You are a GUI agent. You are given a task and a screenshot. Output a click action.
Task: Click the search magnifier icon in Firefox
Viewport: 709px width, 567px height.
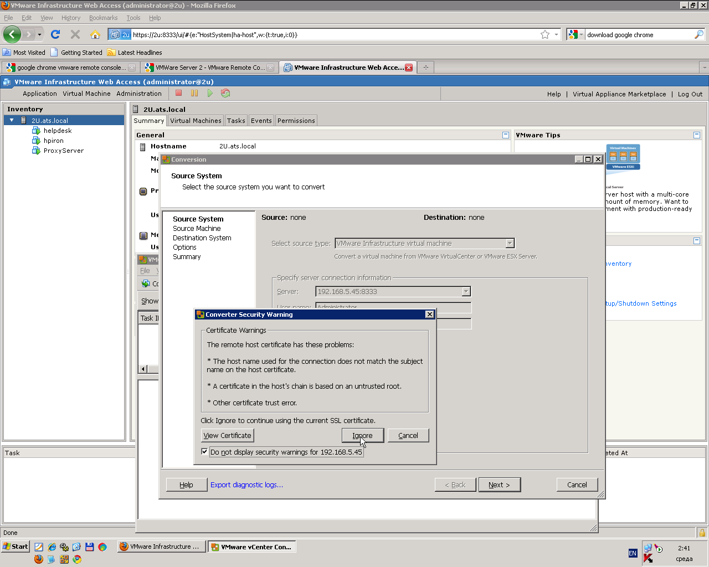pyautogui.click(x=699, y=34)
